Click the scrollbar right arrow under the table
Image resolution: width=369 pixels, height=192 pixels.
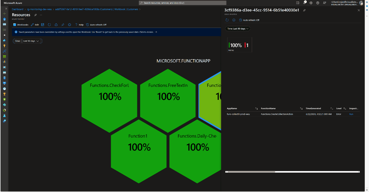tap(359, 172)
